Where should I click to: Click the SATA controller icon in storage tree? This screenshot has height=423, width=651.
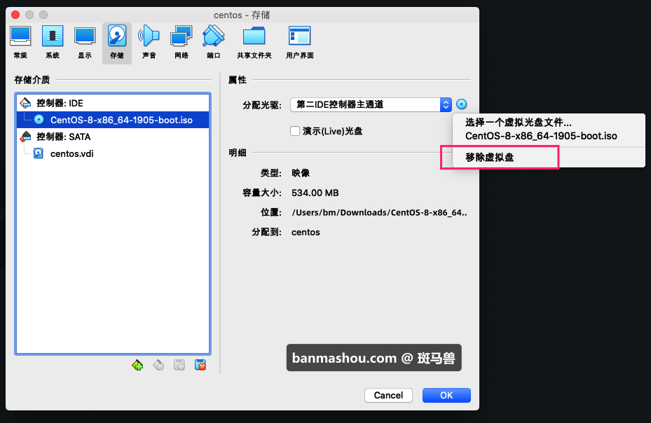(x=26, y=137)
